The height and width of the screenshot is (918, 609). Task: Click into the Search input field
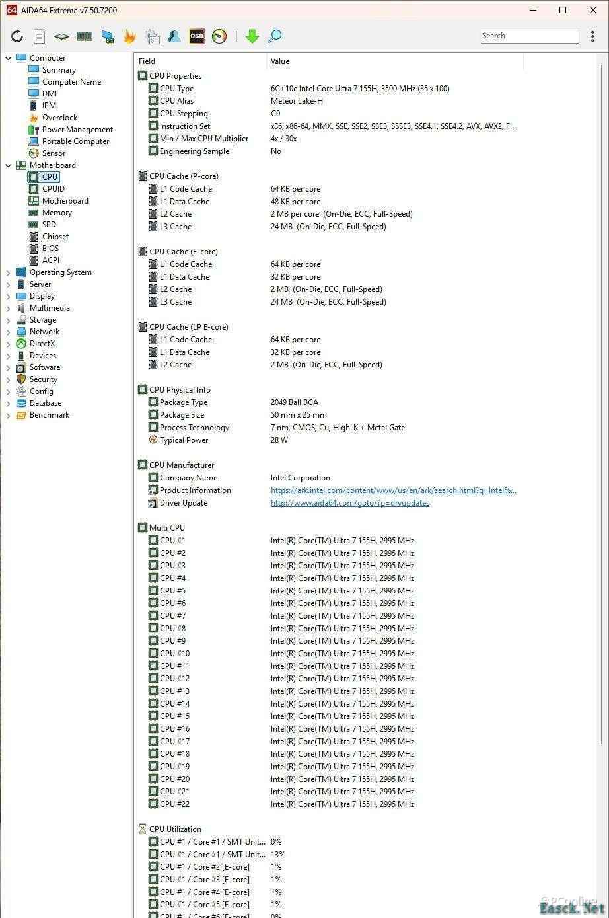coord(529,36)
